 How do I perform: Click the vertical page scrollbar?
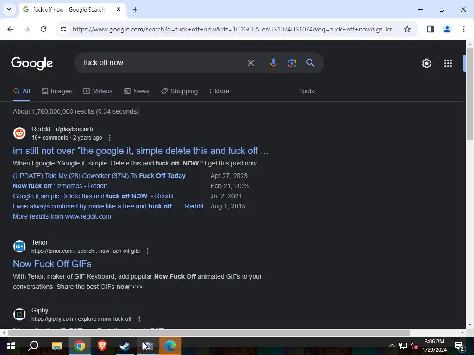pyautogui.click(x=470, y=93)
